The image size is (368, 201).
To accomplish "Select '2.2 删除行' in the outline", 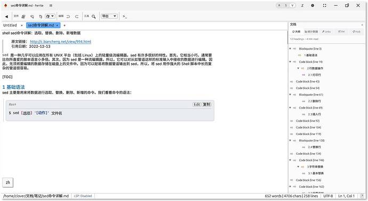I will pos(314,101).
